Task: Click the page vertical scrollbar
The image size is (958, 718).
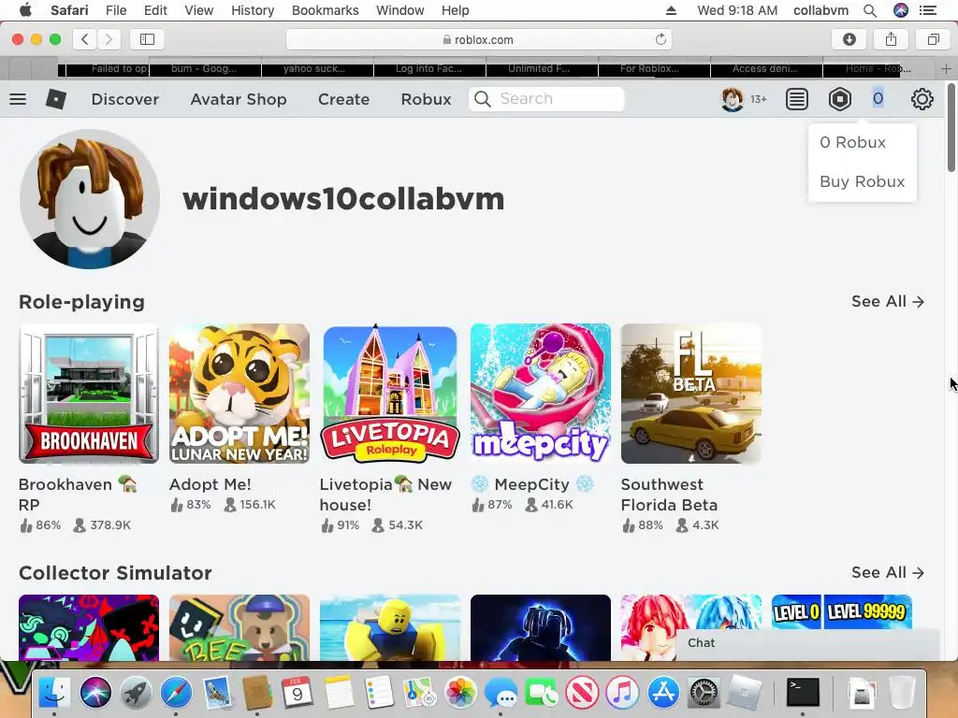Action: pyautogui.click(x=951, y=128)
